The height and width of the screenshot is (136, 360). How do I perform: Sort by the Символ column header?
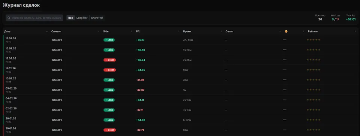click(x=56, y=31)
